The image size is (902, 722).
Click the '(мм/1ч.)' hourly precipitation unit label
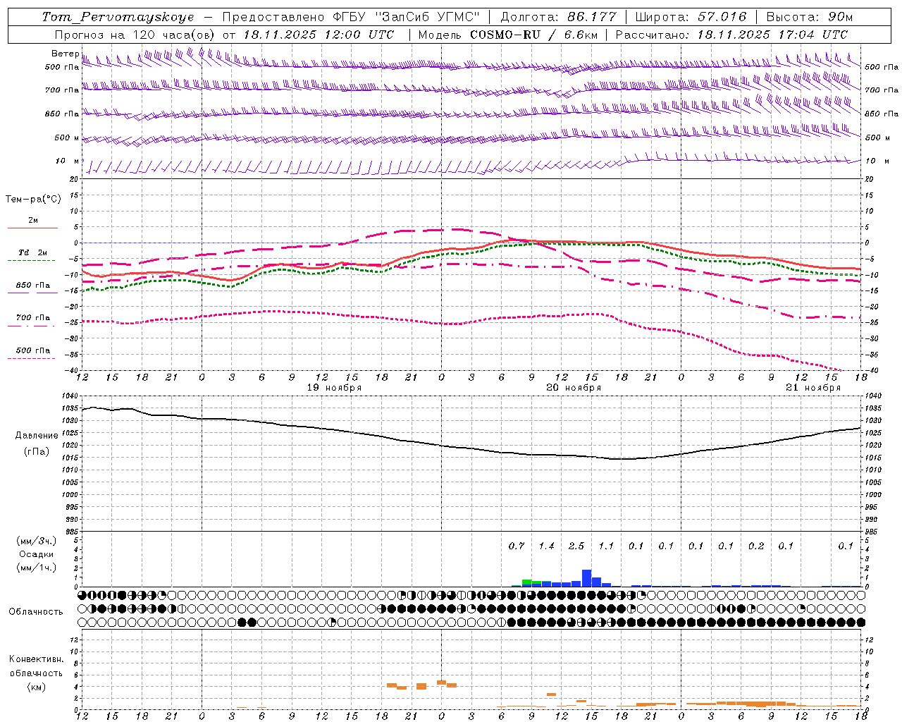(36, 568)
